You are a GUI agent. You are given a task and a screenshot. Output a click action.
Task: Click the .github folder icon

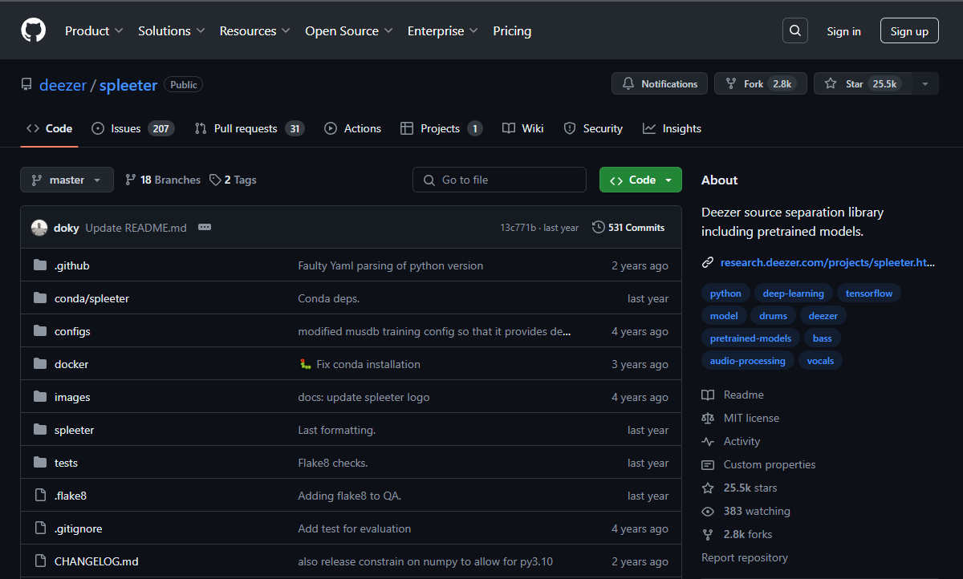[40, 265]
